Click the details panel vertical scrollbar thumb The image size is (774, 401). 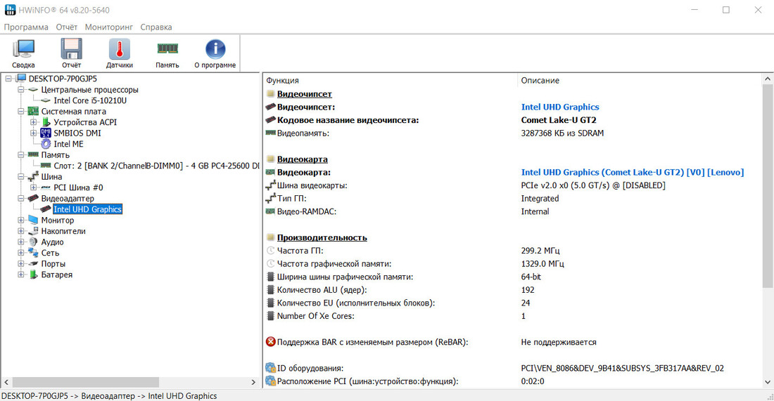coord(768,185)
